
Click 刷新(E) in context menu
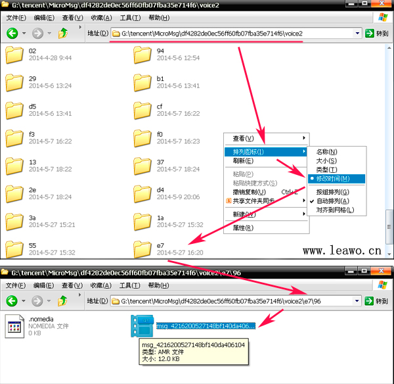tap(266, 161)
